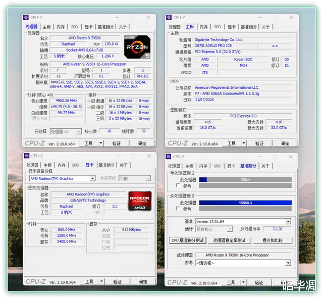Switch to 内存 tab in processor window
Image resolution: width=323 pixels, height=299 pixels.
tap(61, 27)
